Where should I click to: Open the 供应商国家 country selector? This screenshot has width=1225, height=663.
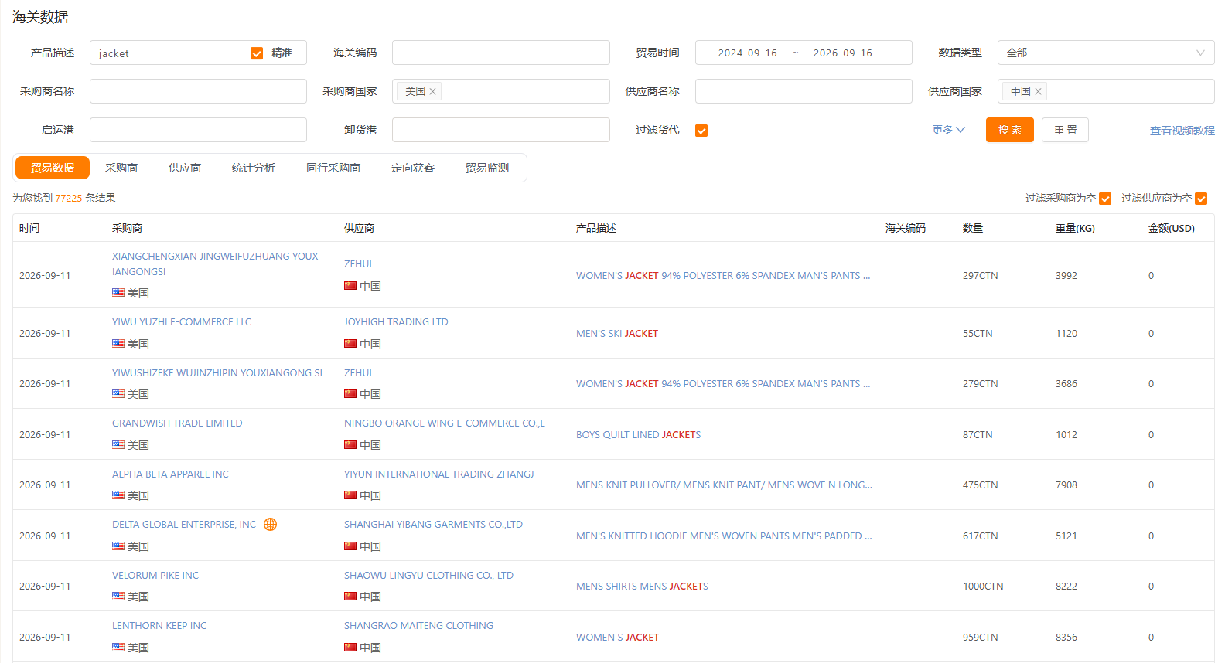pyautogui.click(x=1106, y=91)
